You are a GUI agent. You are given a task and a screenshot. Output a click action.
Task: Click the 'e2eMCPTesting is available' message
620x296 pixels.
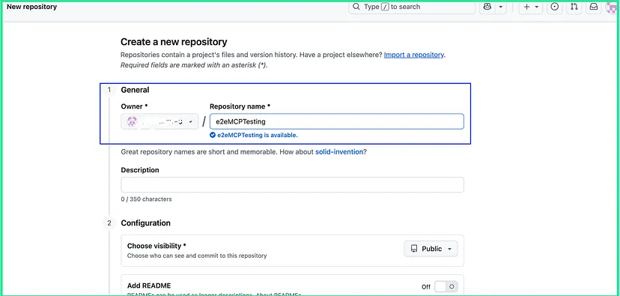tap(254, 135)
